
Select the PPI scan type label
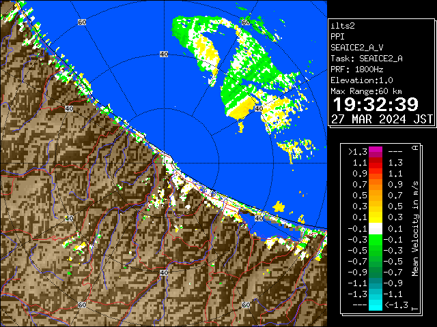pyautogui.click(x=337, y=37)
